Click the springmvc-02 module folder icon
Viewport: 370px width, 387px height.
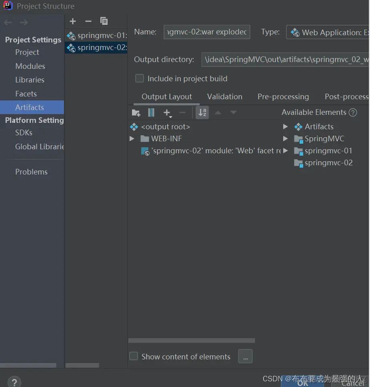point(298,163)
